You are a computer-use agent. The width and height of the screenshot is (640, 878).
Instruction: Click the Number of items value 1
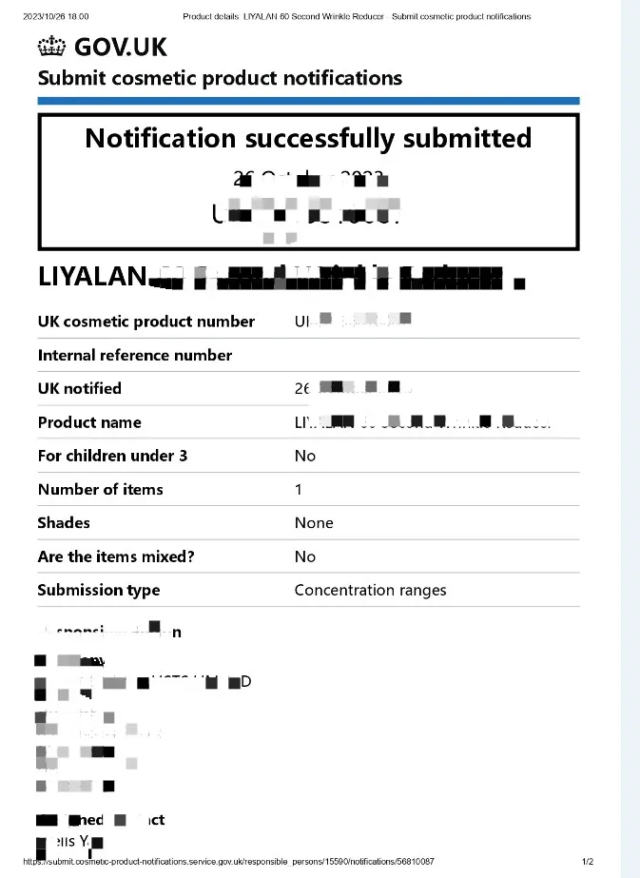click(x=299, y=490)
